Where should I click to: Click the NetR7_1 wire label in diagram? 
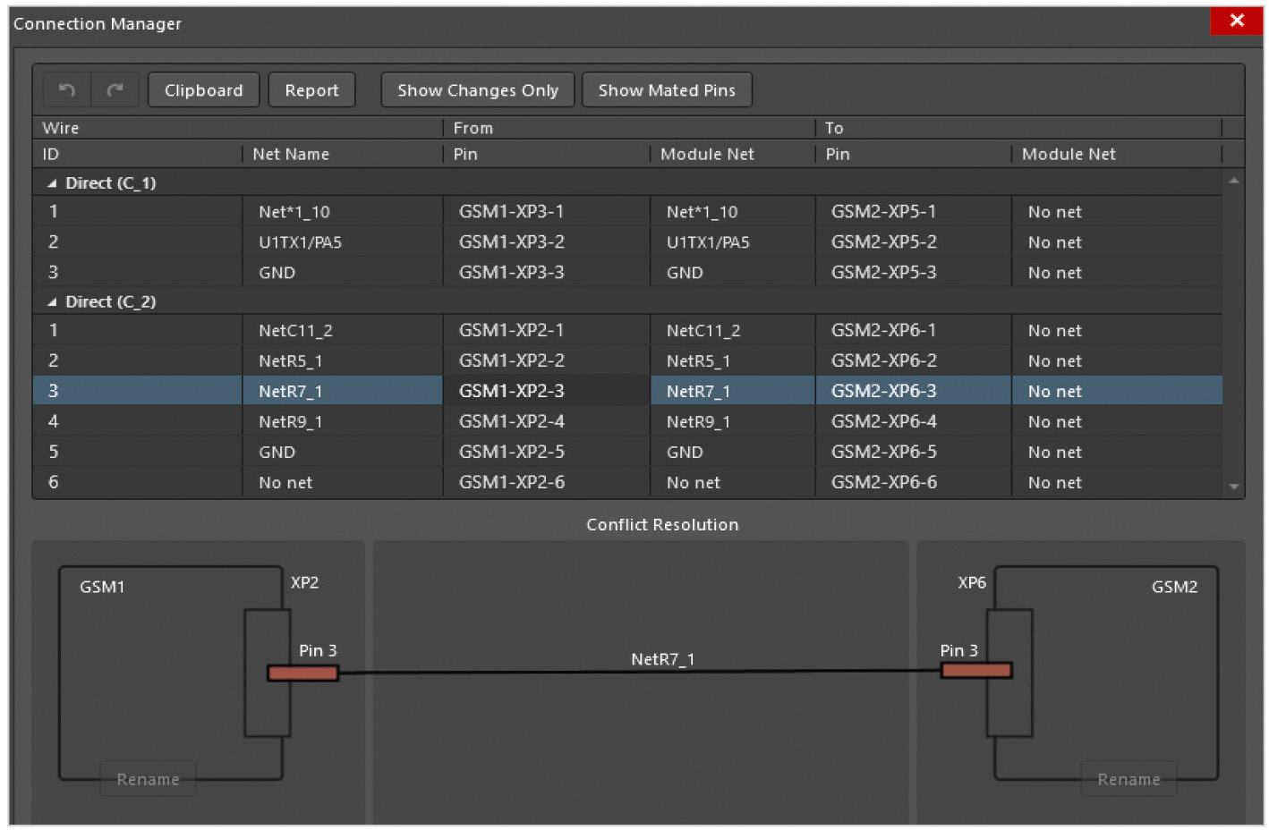click(x=662, y=659)
